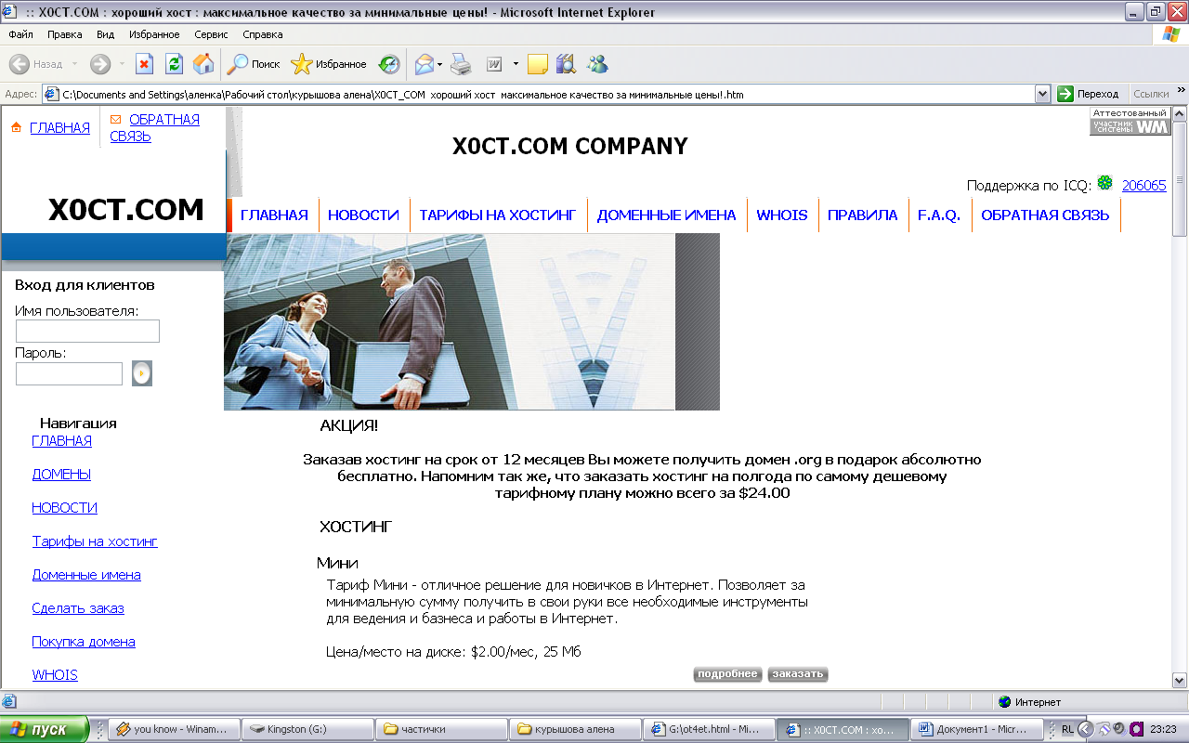Image resolution: width=1189 pixels, height=743 pixels.
Task: Switch to Winamp 'you know' taskbar button
Action: (174, 729)
